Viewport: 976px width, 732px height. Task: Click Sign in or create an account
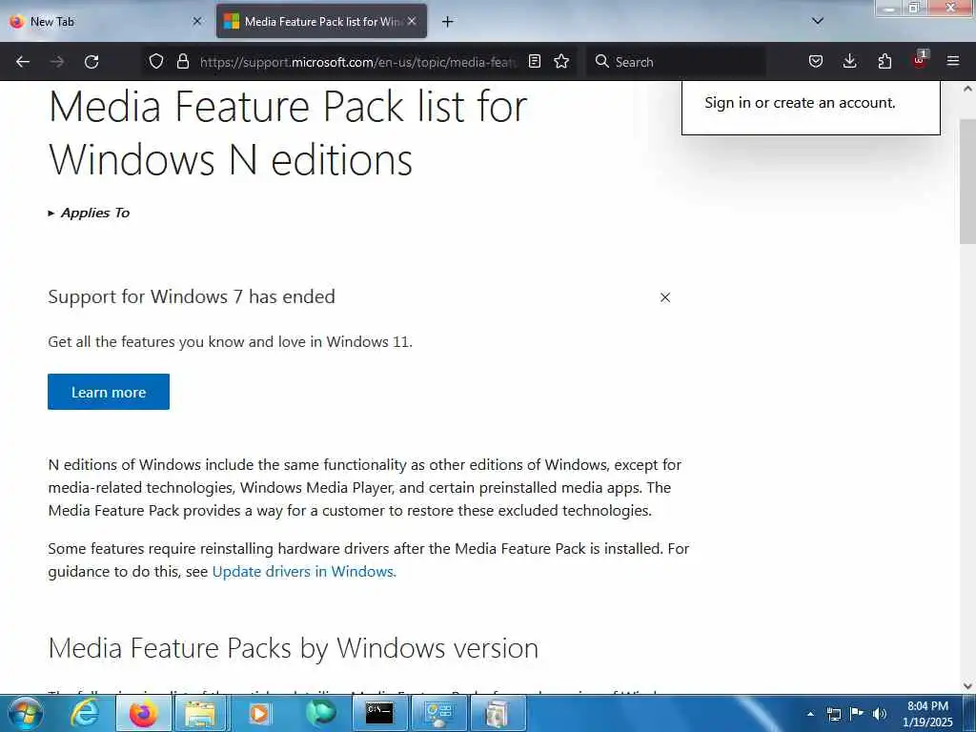tap(800, 103)
